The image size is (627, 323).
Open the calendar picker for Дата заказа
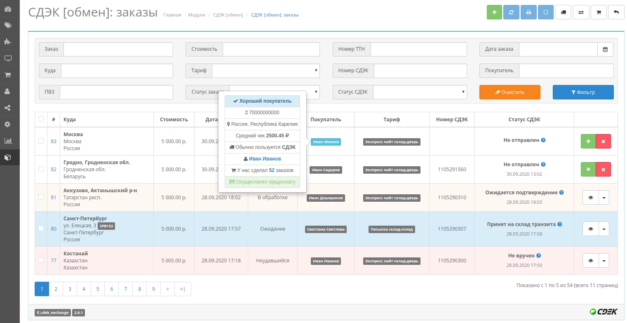click(605, 49)
